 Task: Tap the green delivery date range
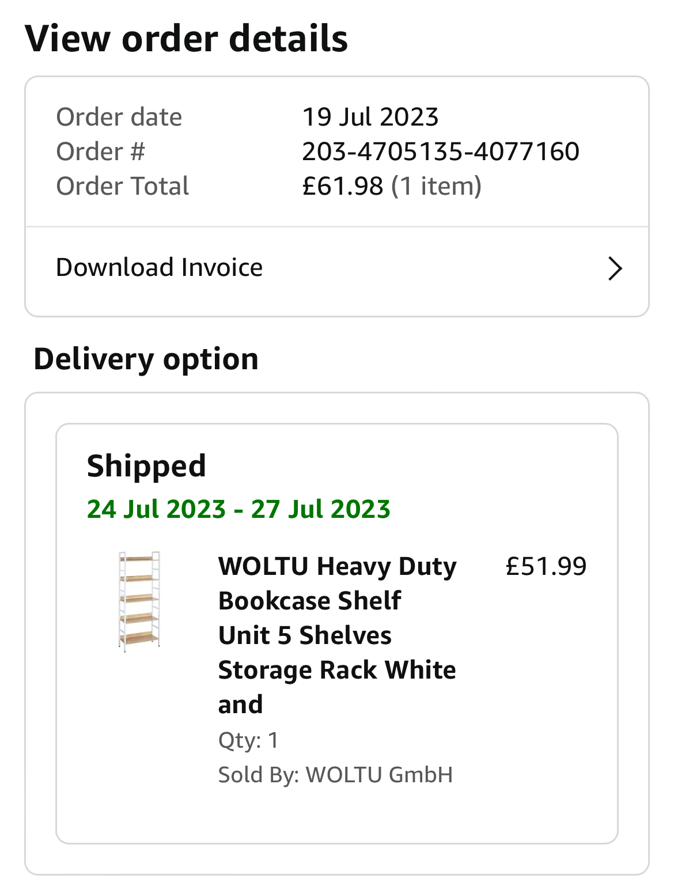[x=238, y=509]
